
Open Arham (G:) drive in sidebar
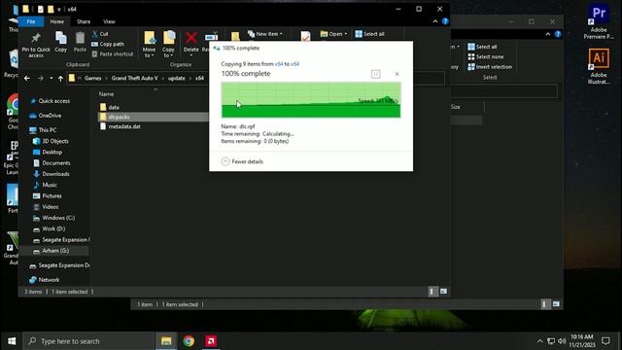(55, 251)
